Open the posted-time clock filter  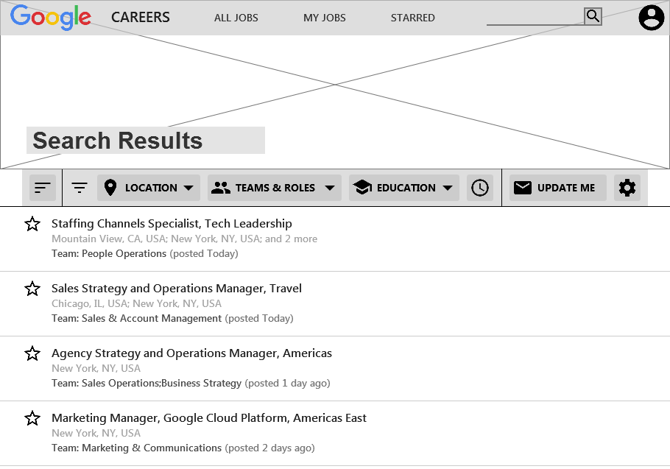coord(480,188)
